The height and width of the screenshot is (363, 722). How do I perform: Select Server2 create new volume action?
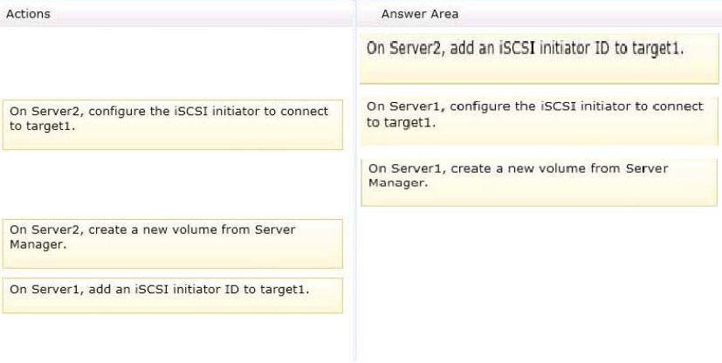coord(173,243)
